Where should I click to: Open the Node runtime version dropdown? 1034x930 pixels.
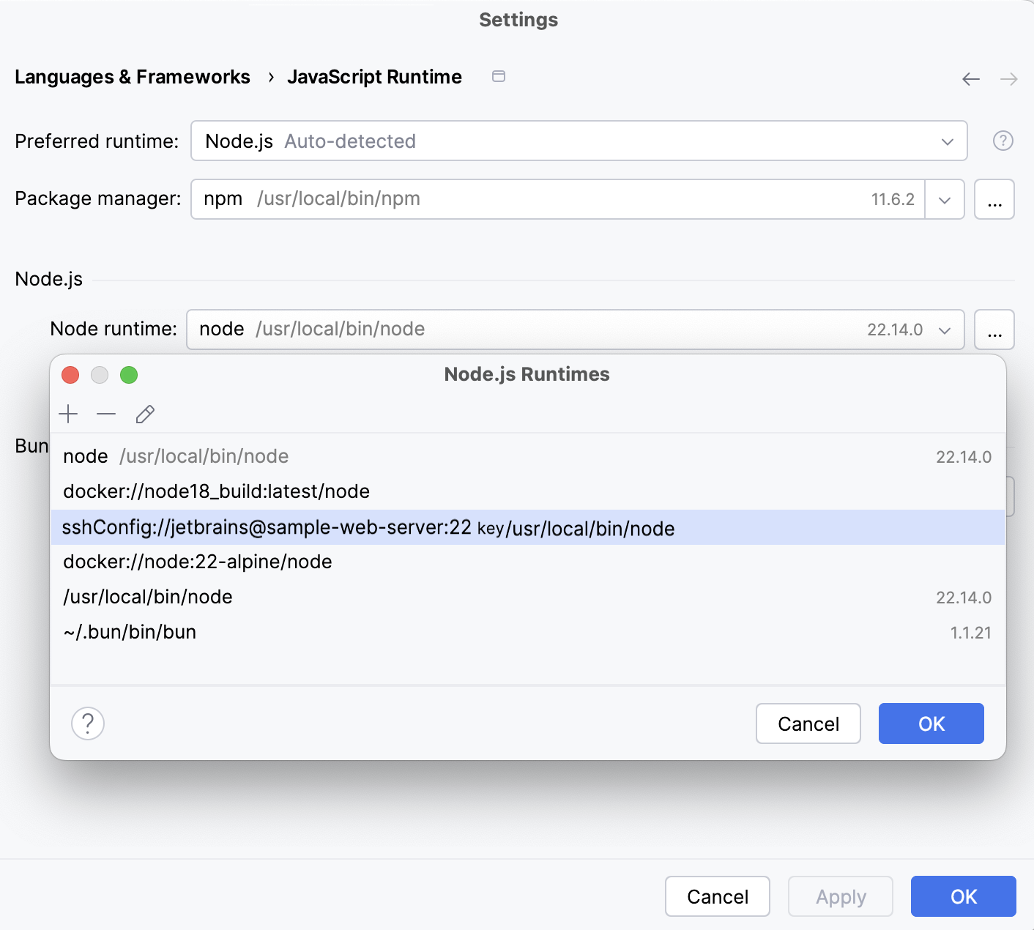coord(945,330)
